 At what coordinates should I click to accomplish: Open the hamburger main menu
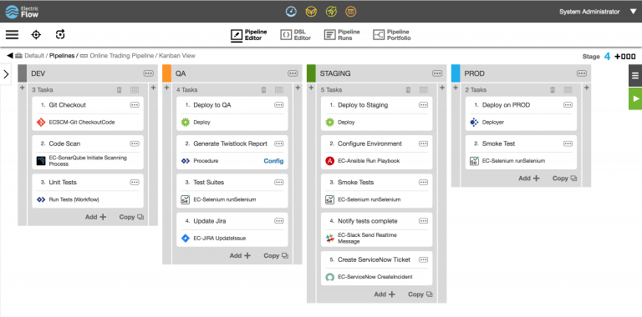[x=12, y=35]
